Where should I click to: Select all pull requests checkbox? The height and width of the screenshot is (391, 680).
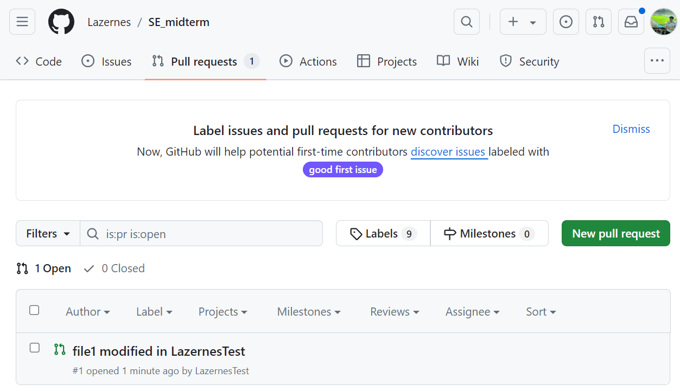pyautogui.click(x=34, y=310)
